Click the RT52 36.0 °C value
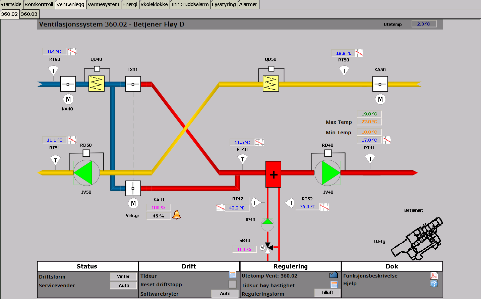481x299 pixels. (307, 207)
